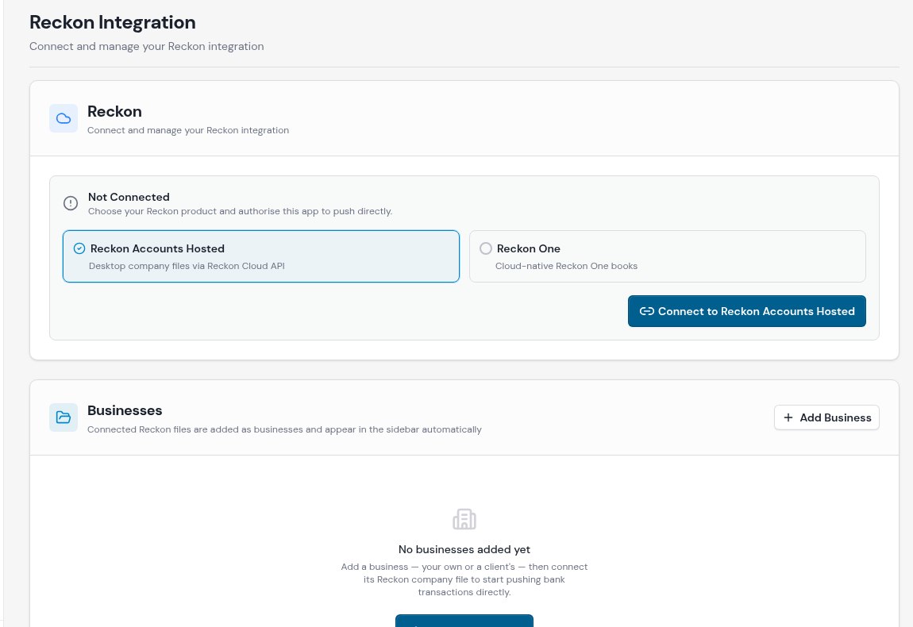This screenshot has width=913, height=627.
Task: Click the Add Business button
Action: [826, 417]
